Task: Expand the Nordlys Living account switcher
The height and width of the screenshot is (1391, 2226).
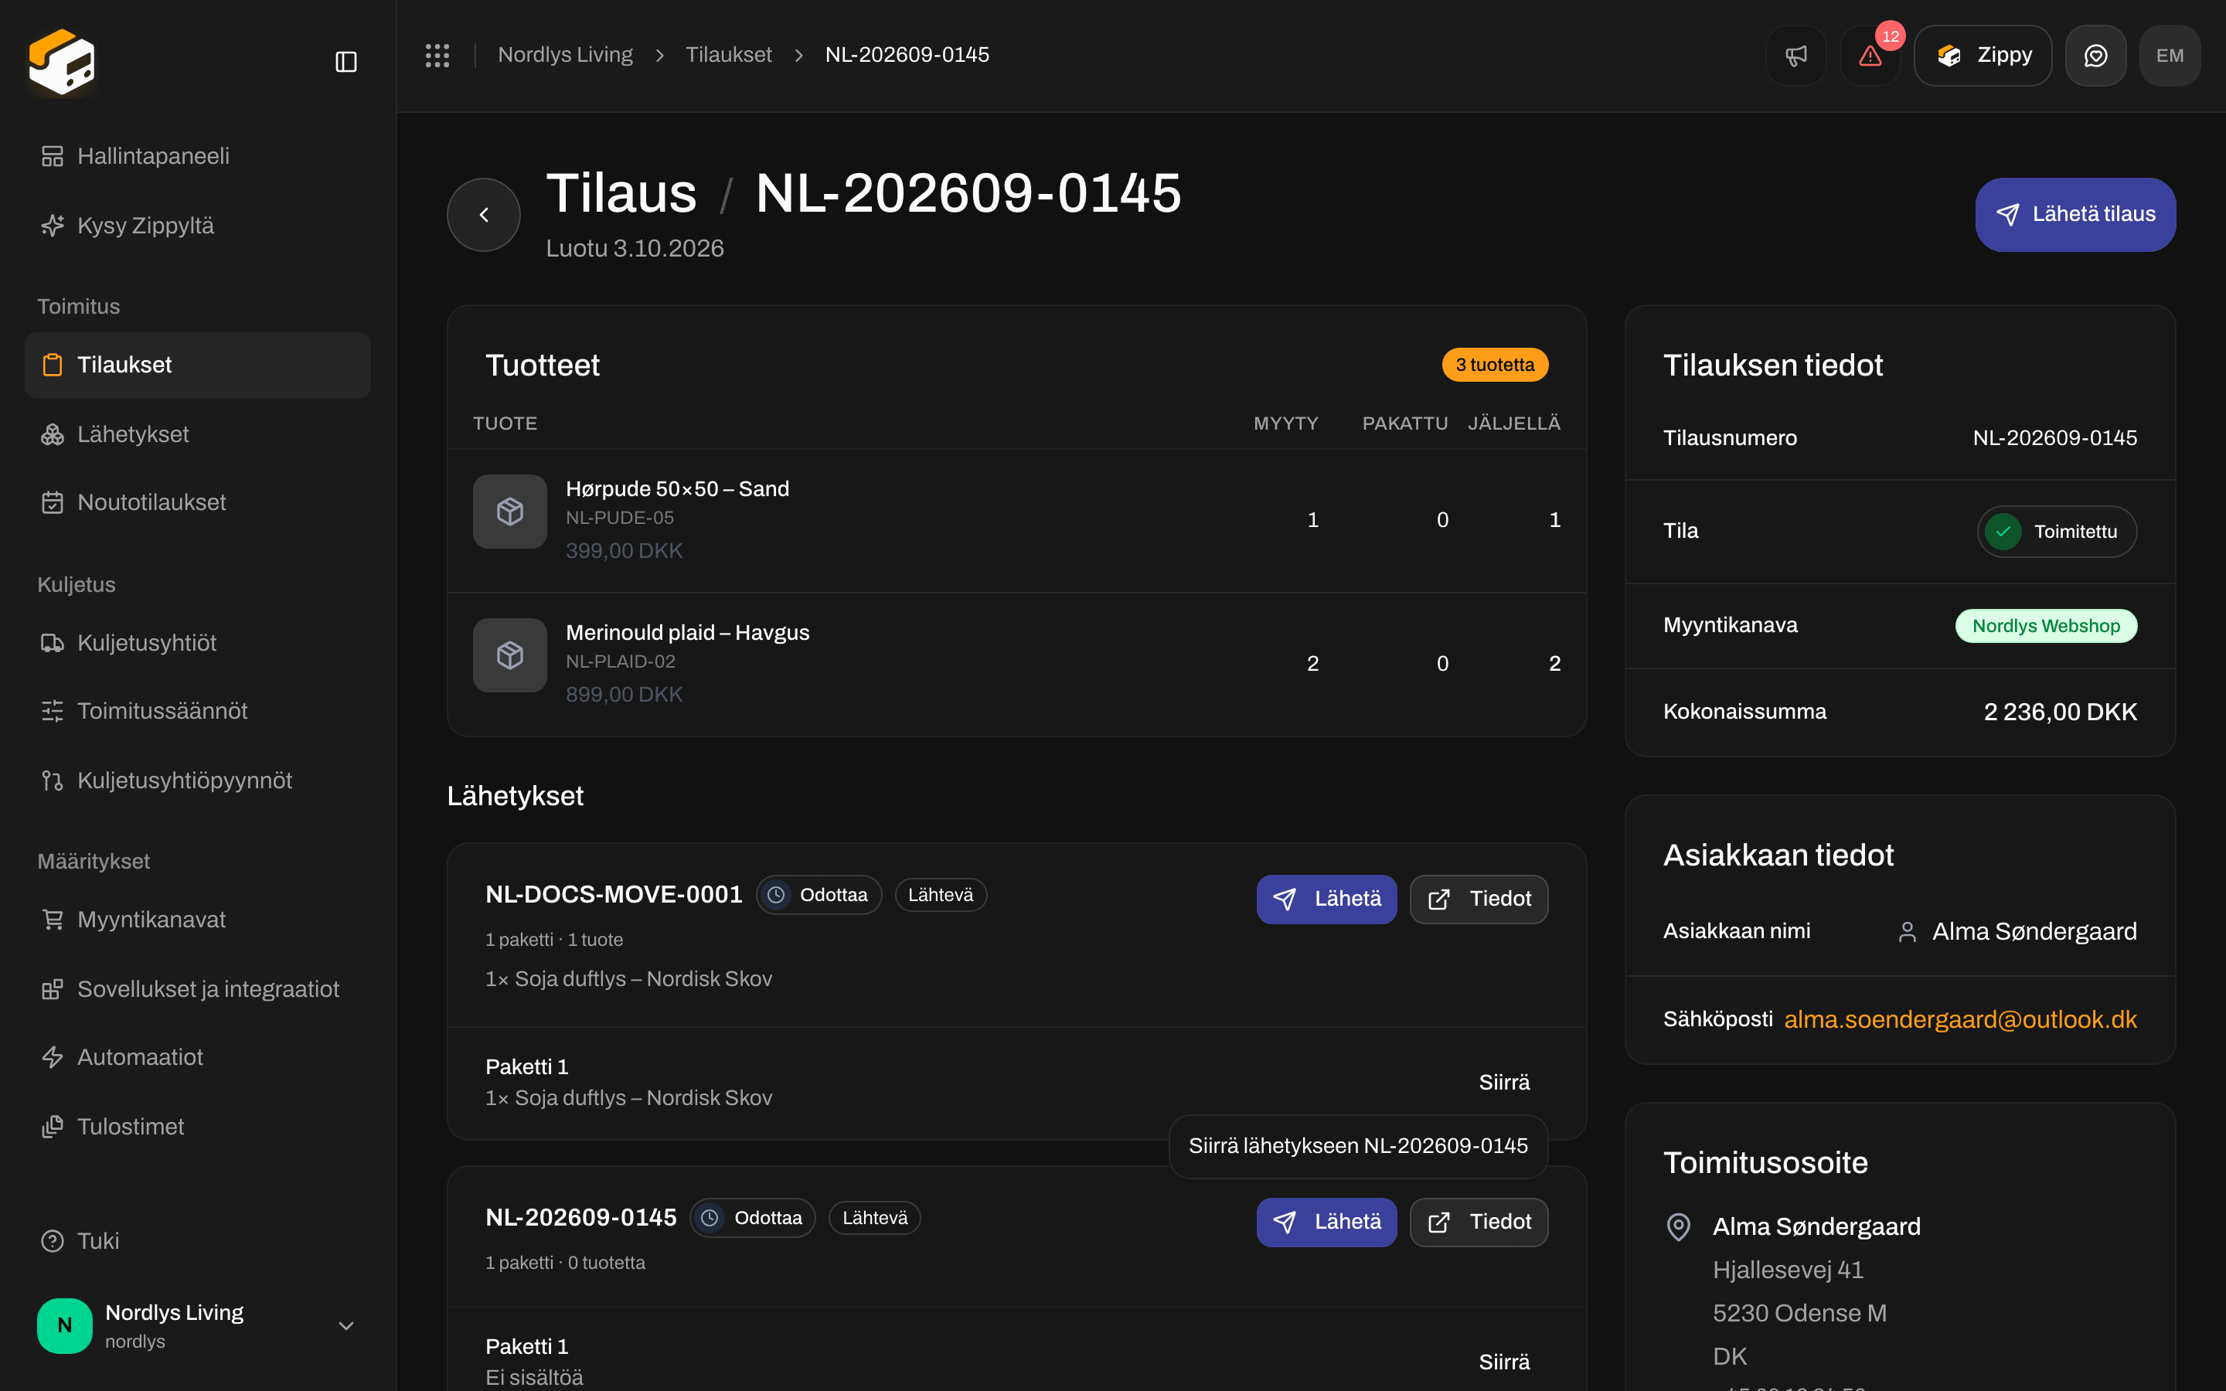Action: pyautogui.click(x=198, y=1325)
